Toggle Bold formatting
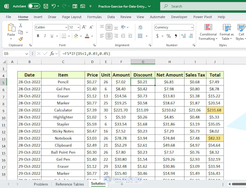Screen dimensions: 246x188 point(38,36)
